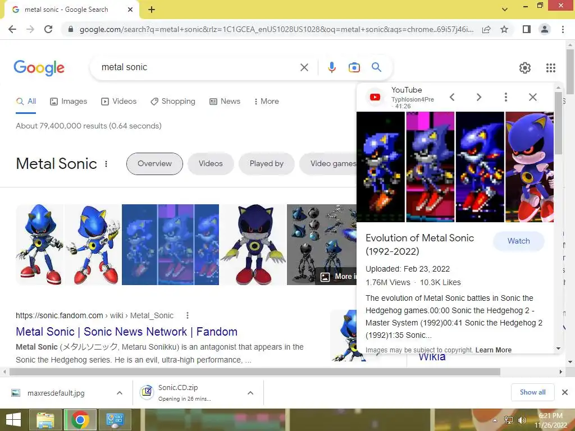This screenshot has width=575, height=431.
Task: Close the YouTube preview panel
Action: click(x=533, y=97)
